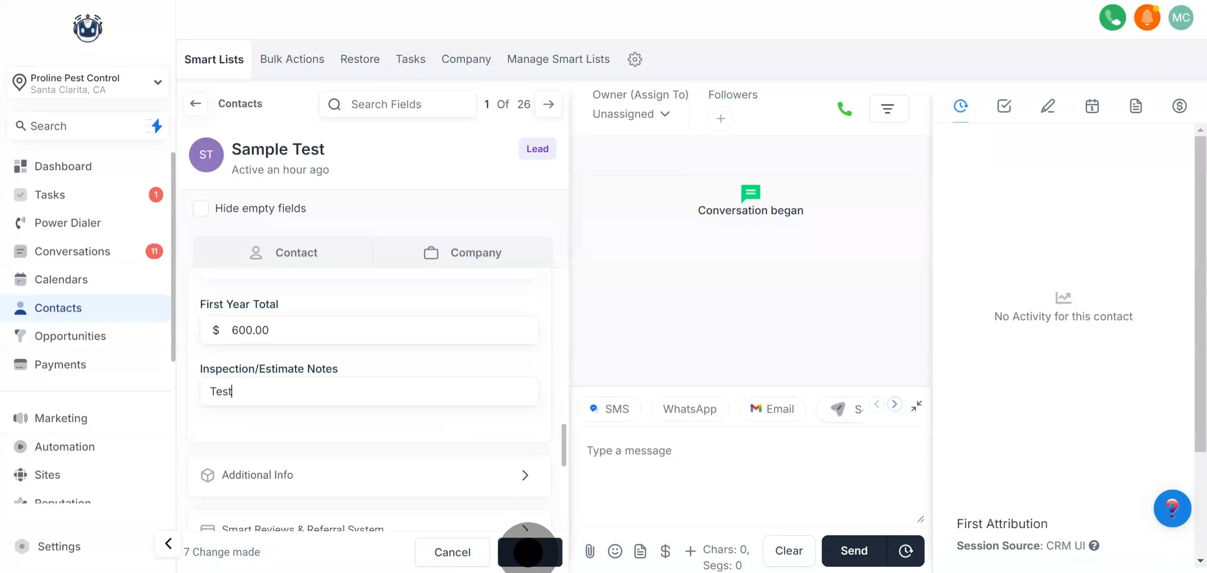
Task: Click the attachment paperclip icon
Action: tap(590, 551)
